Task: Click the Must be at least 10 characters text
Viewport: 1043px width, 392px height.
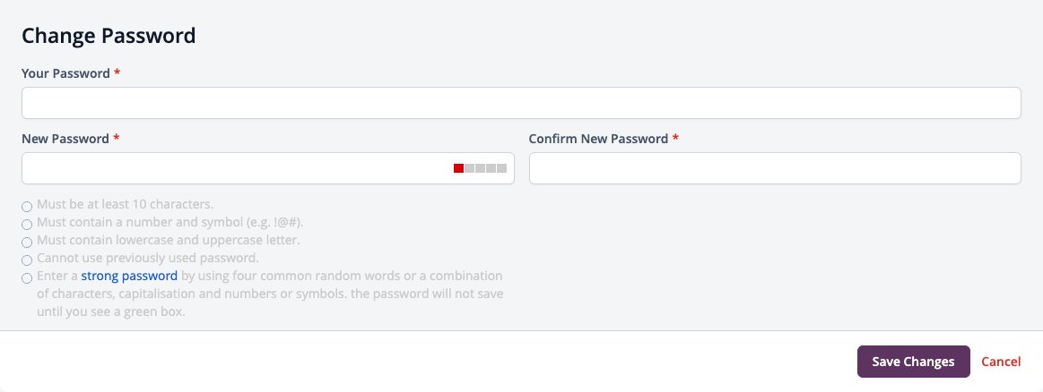Action: 125,204
